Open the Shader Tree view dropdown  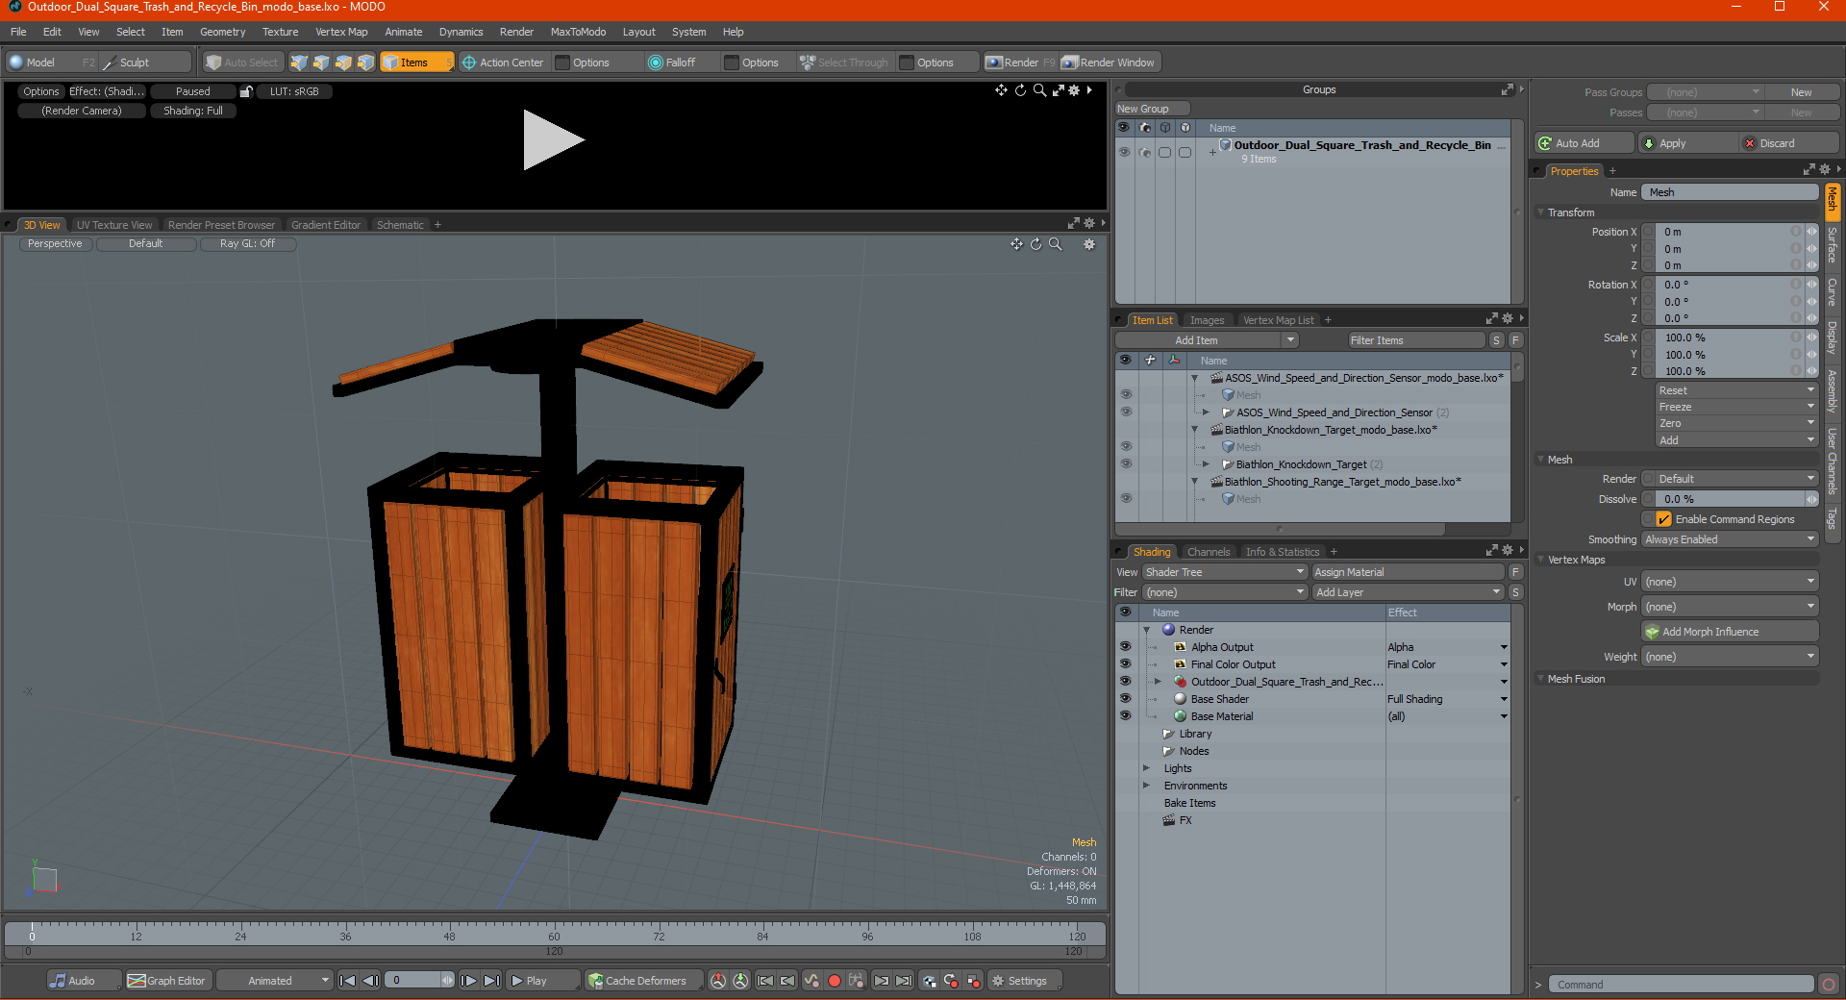tap(1224, 572)
